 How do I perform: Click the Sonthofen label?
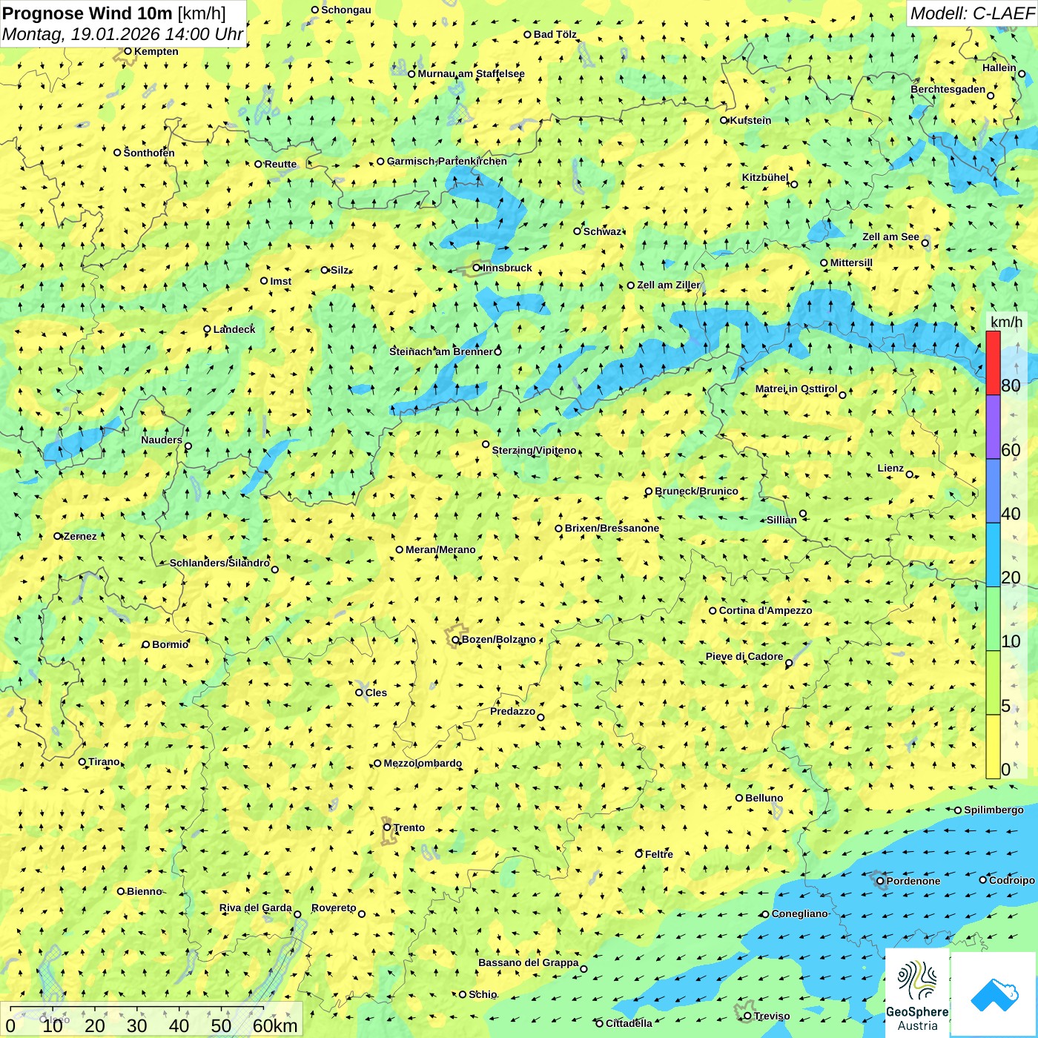149,153
